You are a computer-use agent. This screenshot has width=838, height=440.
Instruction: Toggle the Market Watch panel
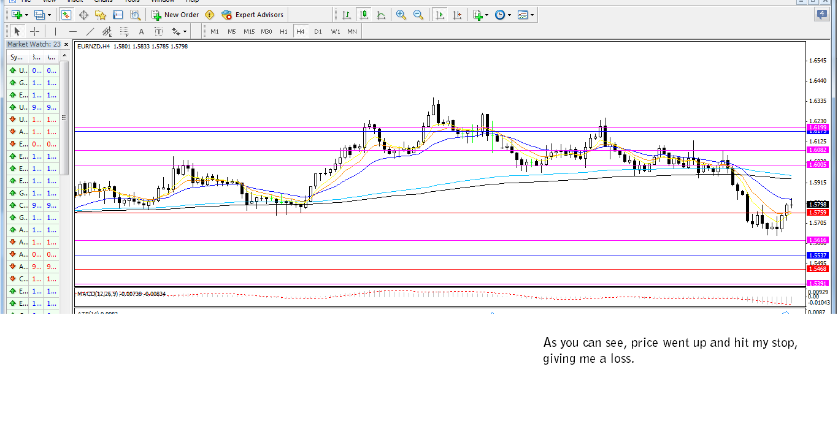coord(66,15)
